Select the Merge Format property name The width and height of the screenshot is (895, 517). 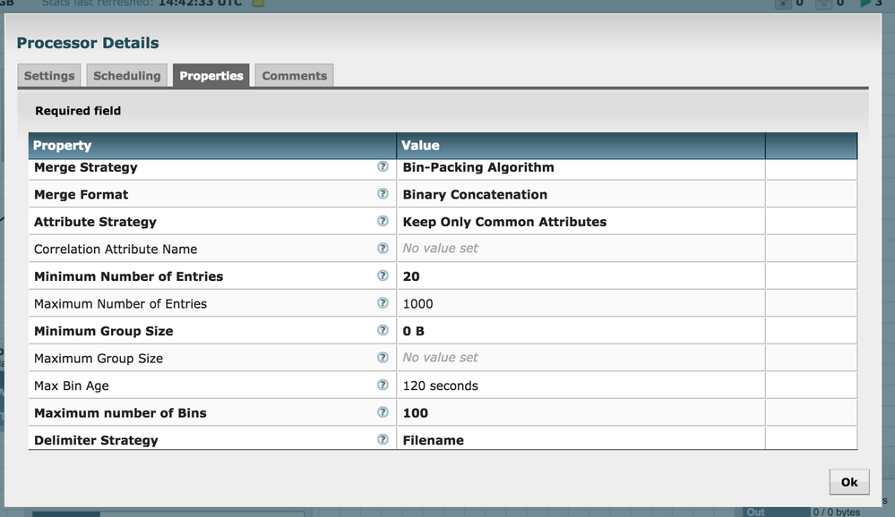tap(81, 195)
